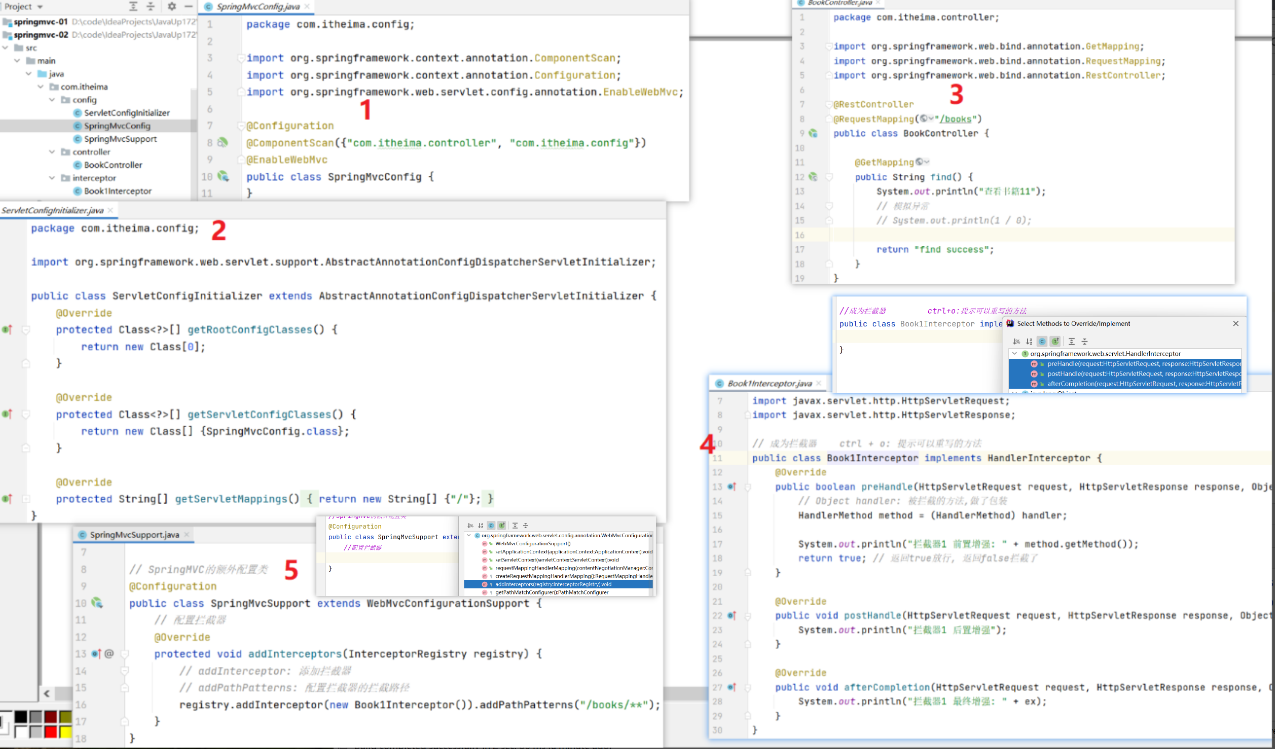
Task: Click implement gutter icon beside afterCompletion method
Action: tap(732, 687)
